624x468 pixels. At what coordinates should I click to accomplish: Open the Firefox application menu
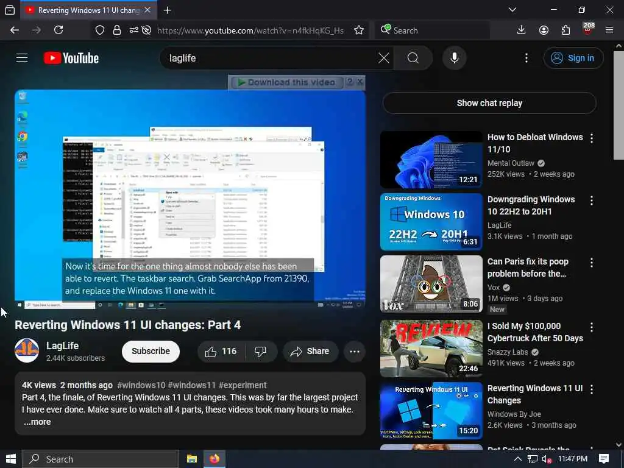pos(609,30)
